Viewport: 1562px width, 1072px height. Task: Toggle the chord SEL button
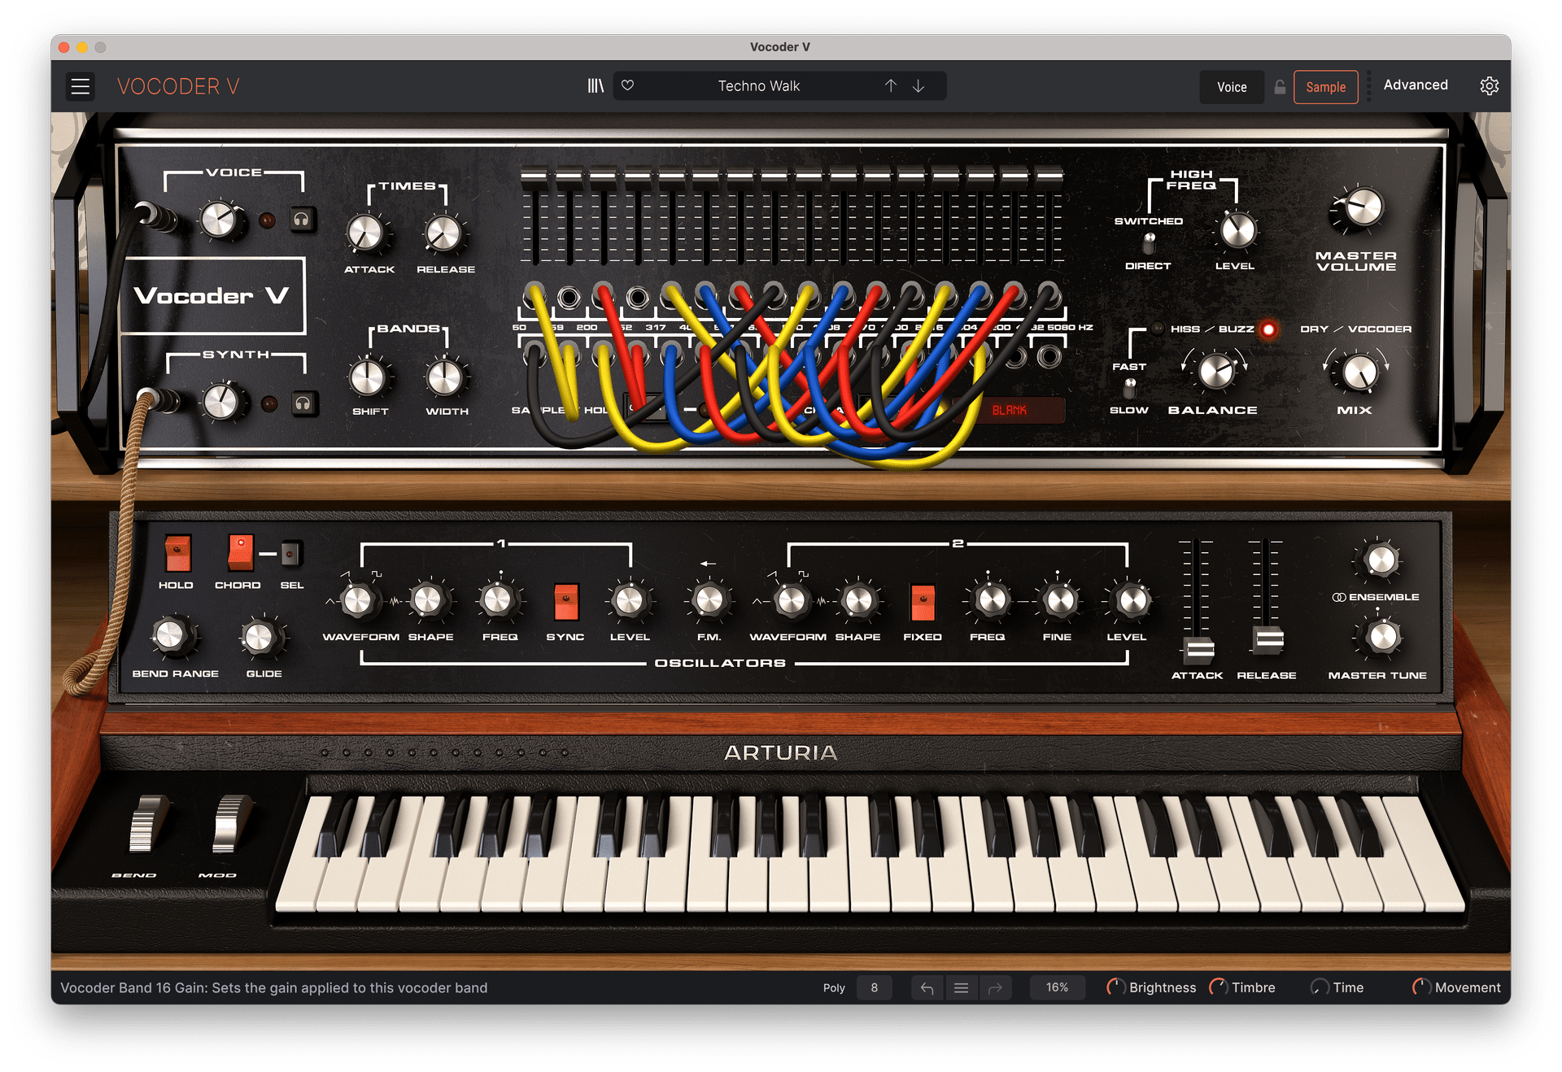tap(290, 554)
